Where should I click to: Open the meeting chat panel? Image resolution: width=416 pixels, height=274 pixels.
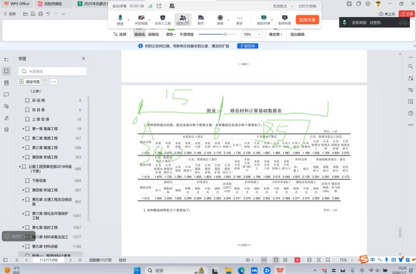pyautogui.click(x=201, y=20)
